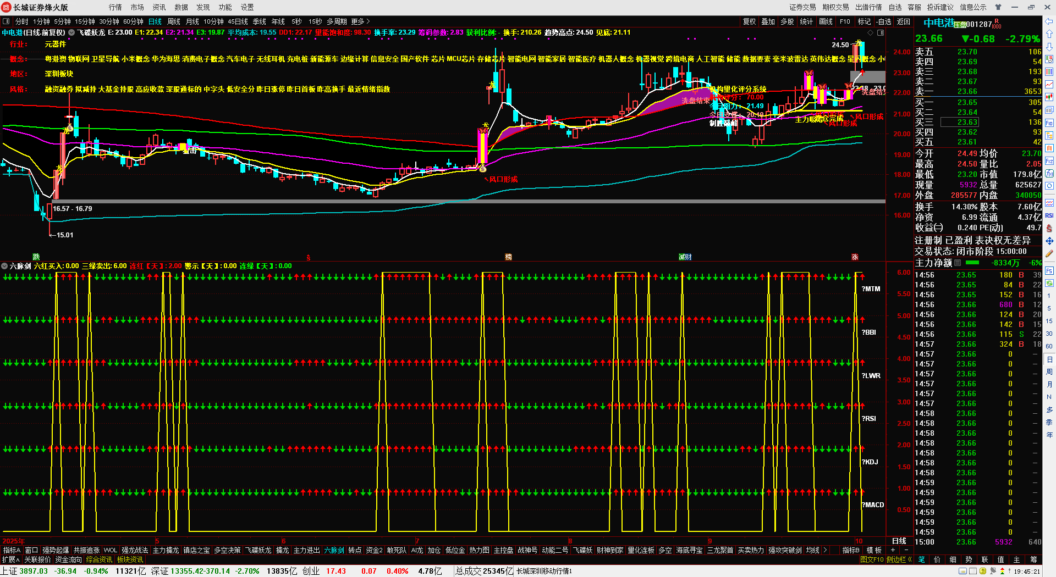The image size is (1056, 577).
Task: Click the blue card icon in status bar
Action: coord(963,572)
